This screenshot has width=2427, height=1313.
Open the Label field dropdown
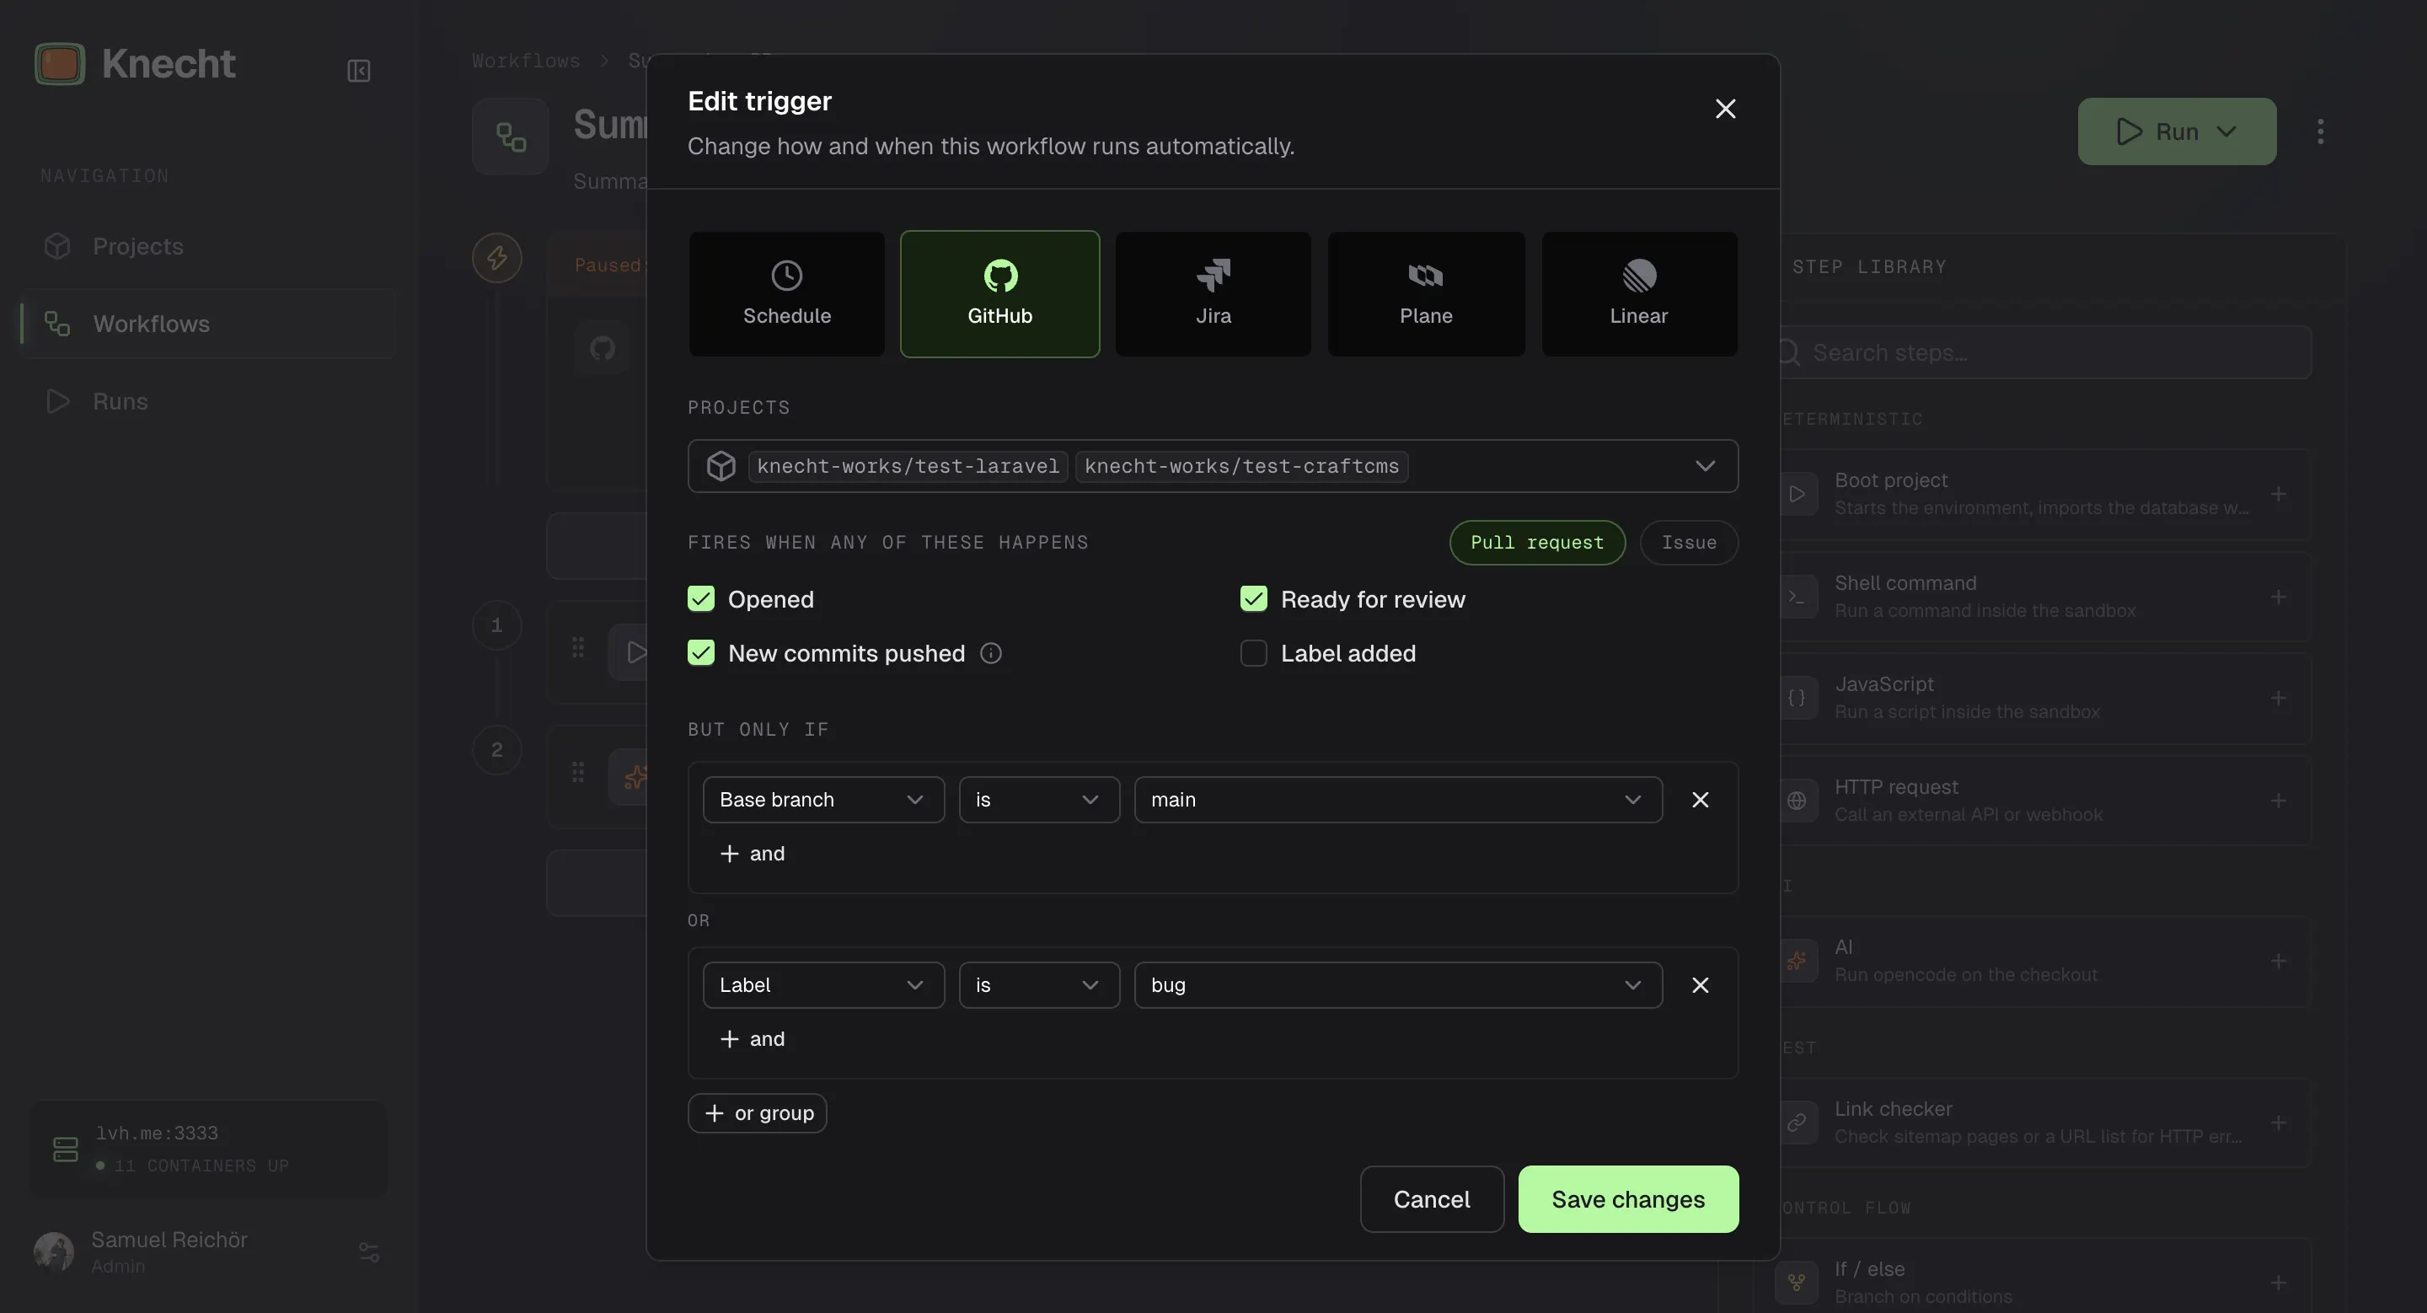pyautogui.click(x=823, y=985)
